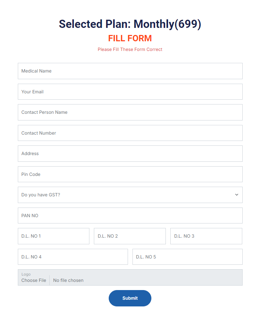Screen dimensions: 256x312
Task: Click the Pin Code field
Action: [x=130, y=174]
